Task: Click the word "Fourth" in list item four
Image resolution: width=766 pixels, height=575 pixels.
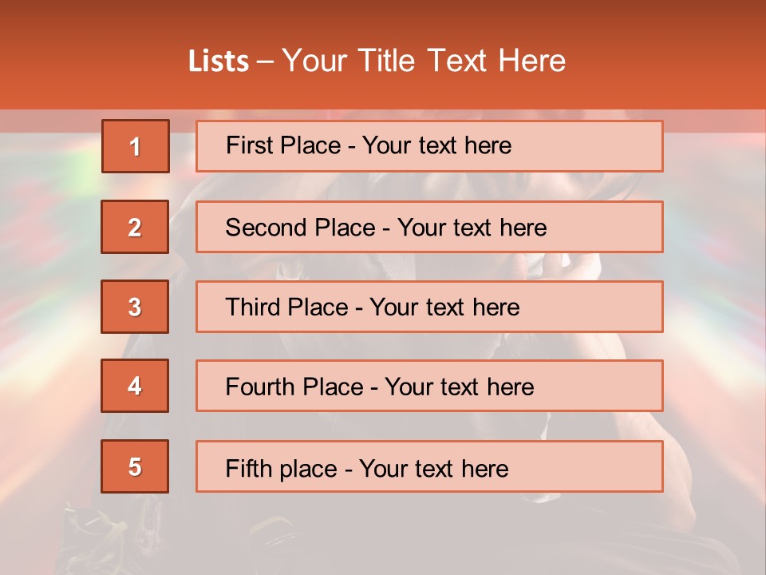Action: click(x=259, y=387)
